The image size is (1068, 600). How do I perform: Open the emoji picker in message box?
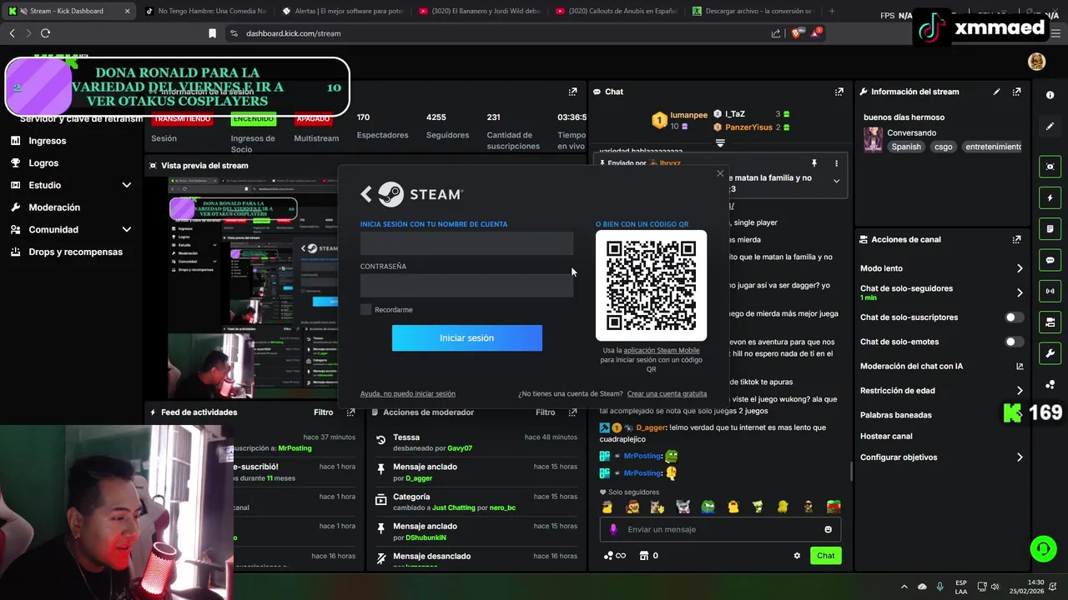coord(828,529)
